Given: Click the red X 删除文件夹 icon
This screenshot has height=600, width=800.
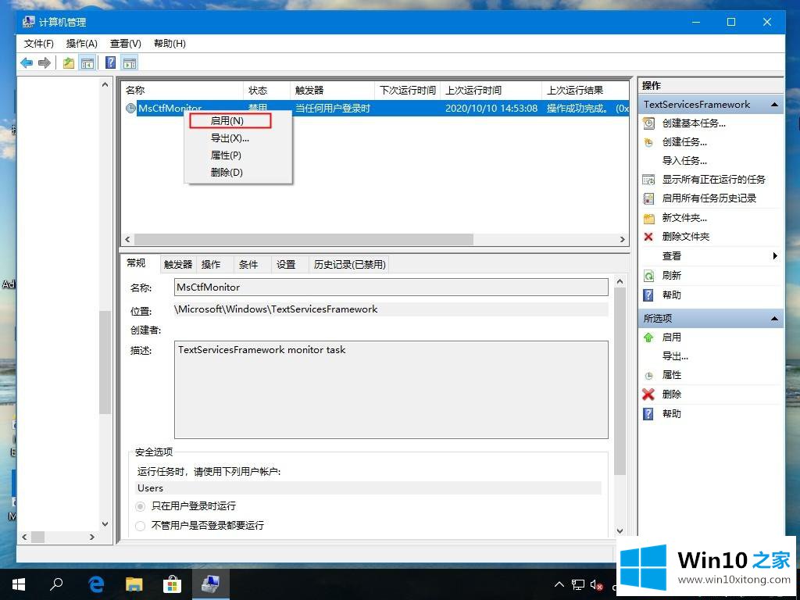Looking at the screenshot, I should 648,236.
